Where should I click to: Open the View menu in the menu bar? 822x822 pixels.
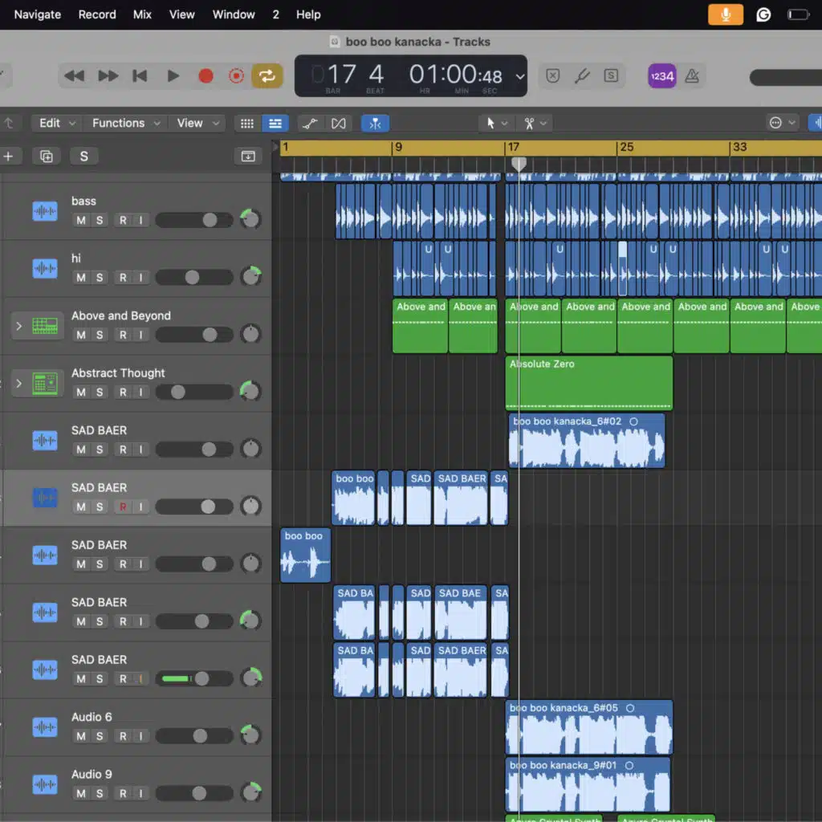tap(182, 14)
